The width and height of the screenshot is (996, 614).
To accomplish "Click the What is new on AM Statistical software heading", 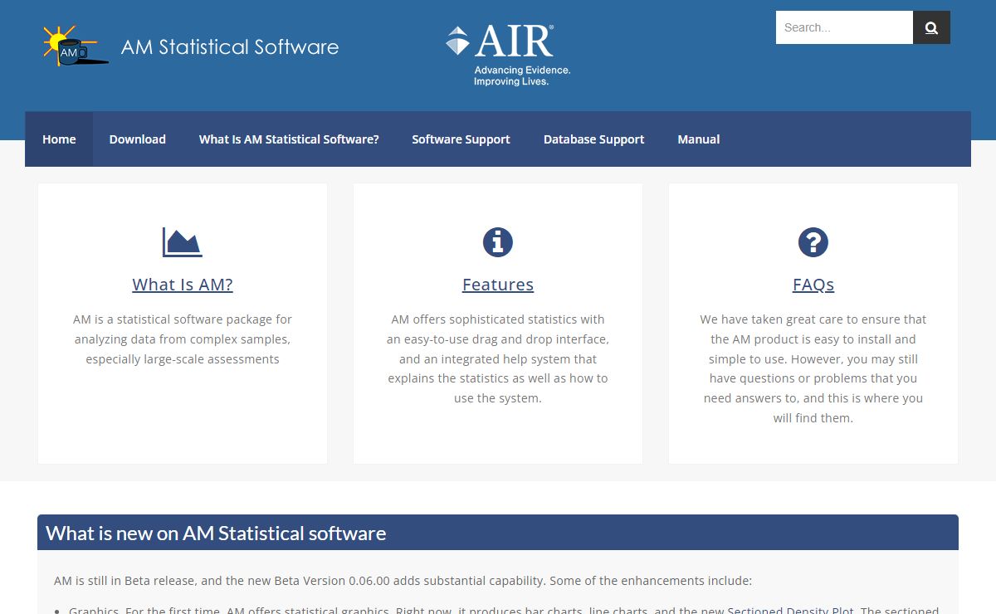I will (216, 533).
